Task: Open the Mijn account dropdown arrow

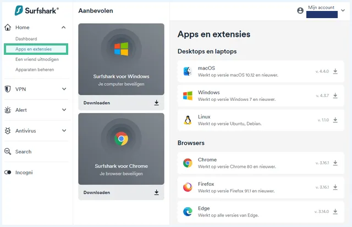Action: (343, 10)
